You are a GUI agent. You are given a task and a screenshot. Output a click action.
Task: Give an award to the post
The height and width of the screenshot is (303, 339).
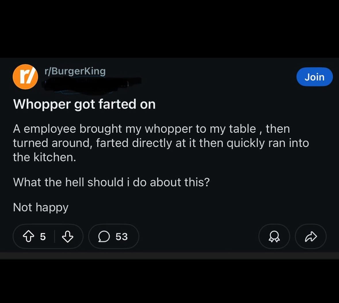click(x=274, y=237)
